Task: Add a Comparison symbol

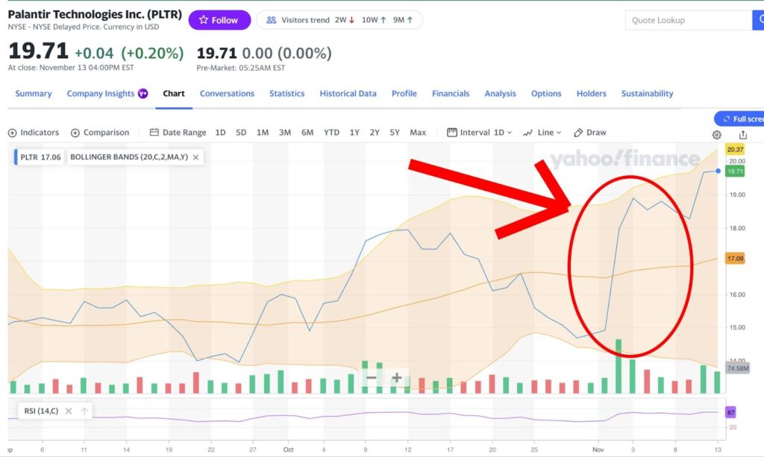Action: pyautogui.click(x=100, y=133)
